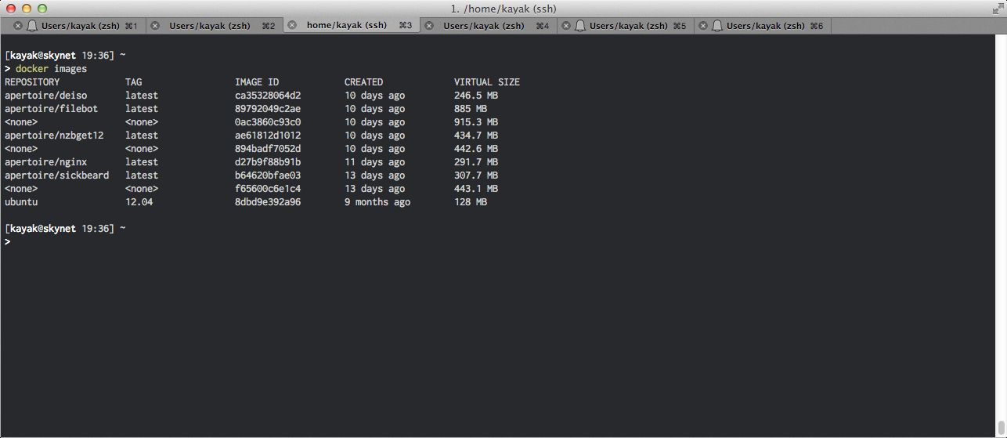
Task: Click image ID ae61812d1012
Action: (x=268, y=136)
